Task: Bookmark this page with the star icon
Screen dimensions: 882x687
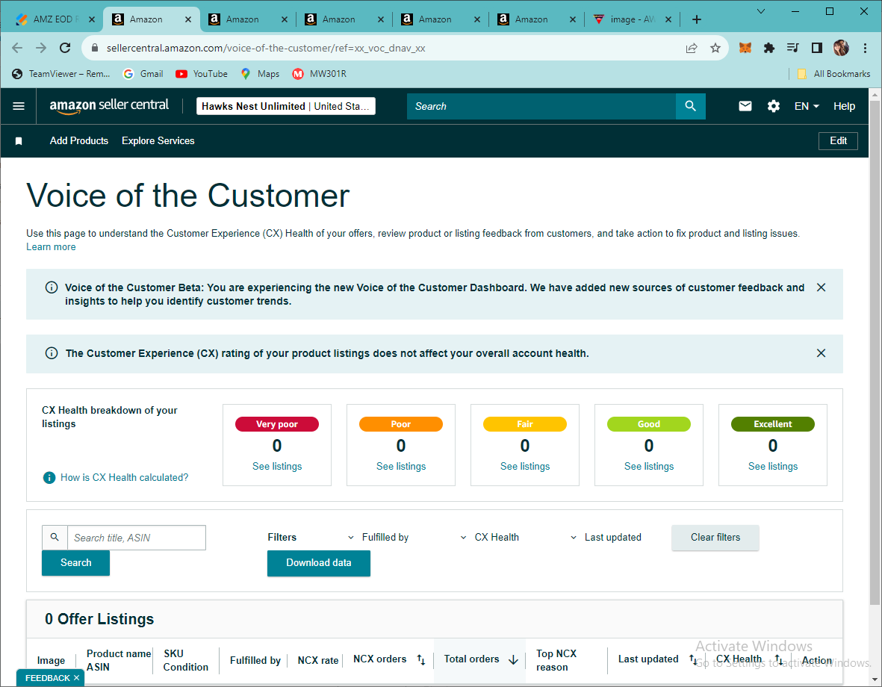Action: pyautogui.click(x=715, y=48)
